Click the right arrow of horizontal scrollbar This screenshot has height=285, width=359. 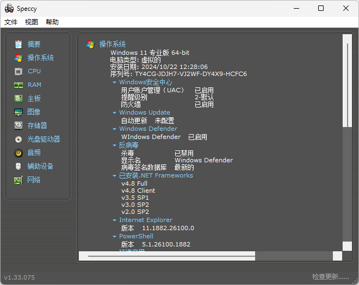click(337, 256)
